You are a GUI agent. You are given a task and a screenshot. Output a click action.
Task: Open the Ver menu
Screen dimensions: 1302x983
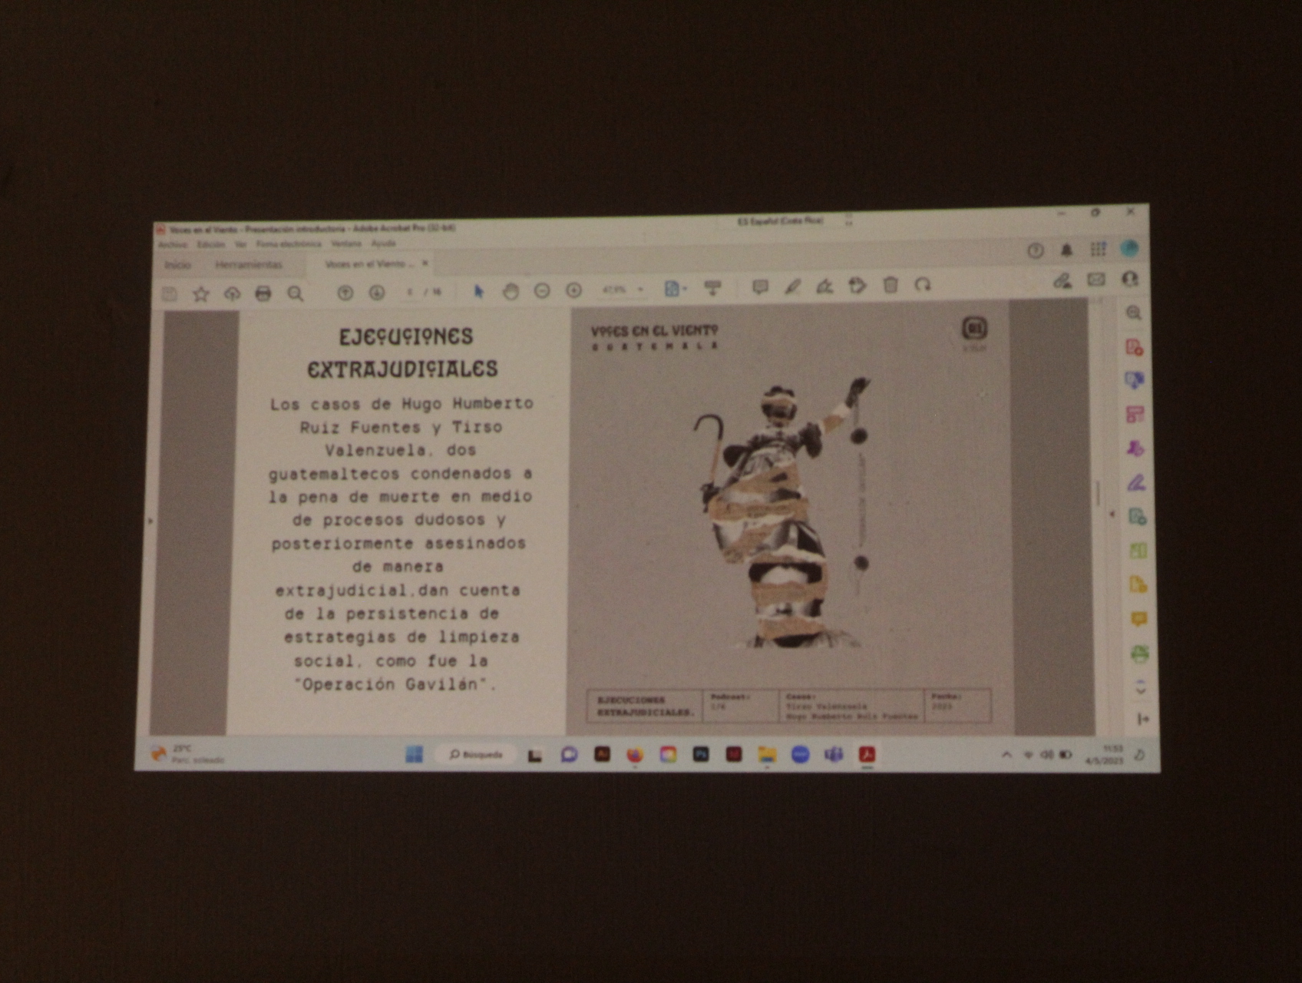pyautogui.click(x=240, y=245)
